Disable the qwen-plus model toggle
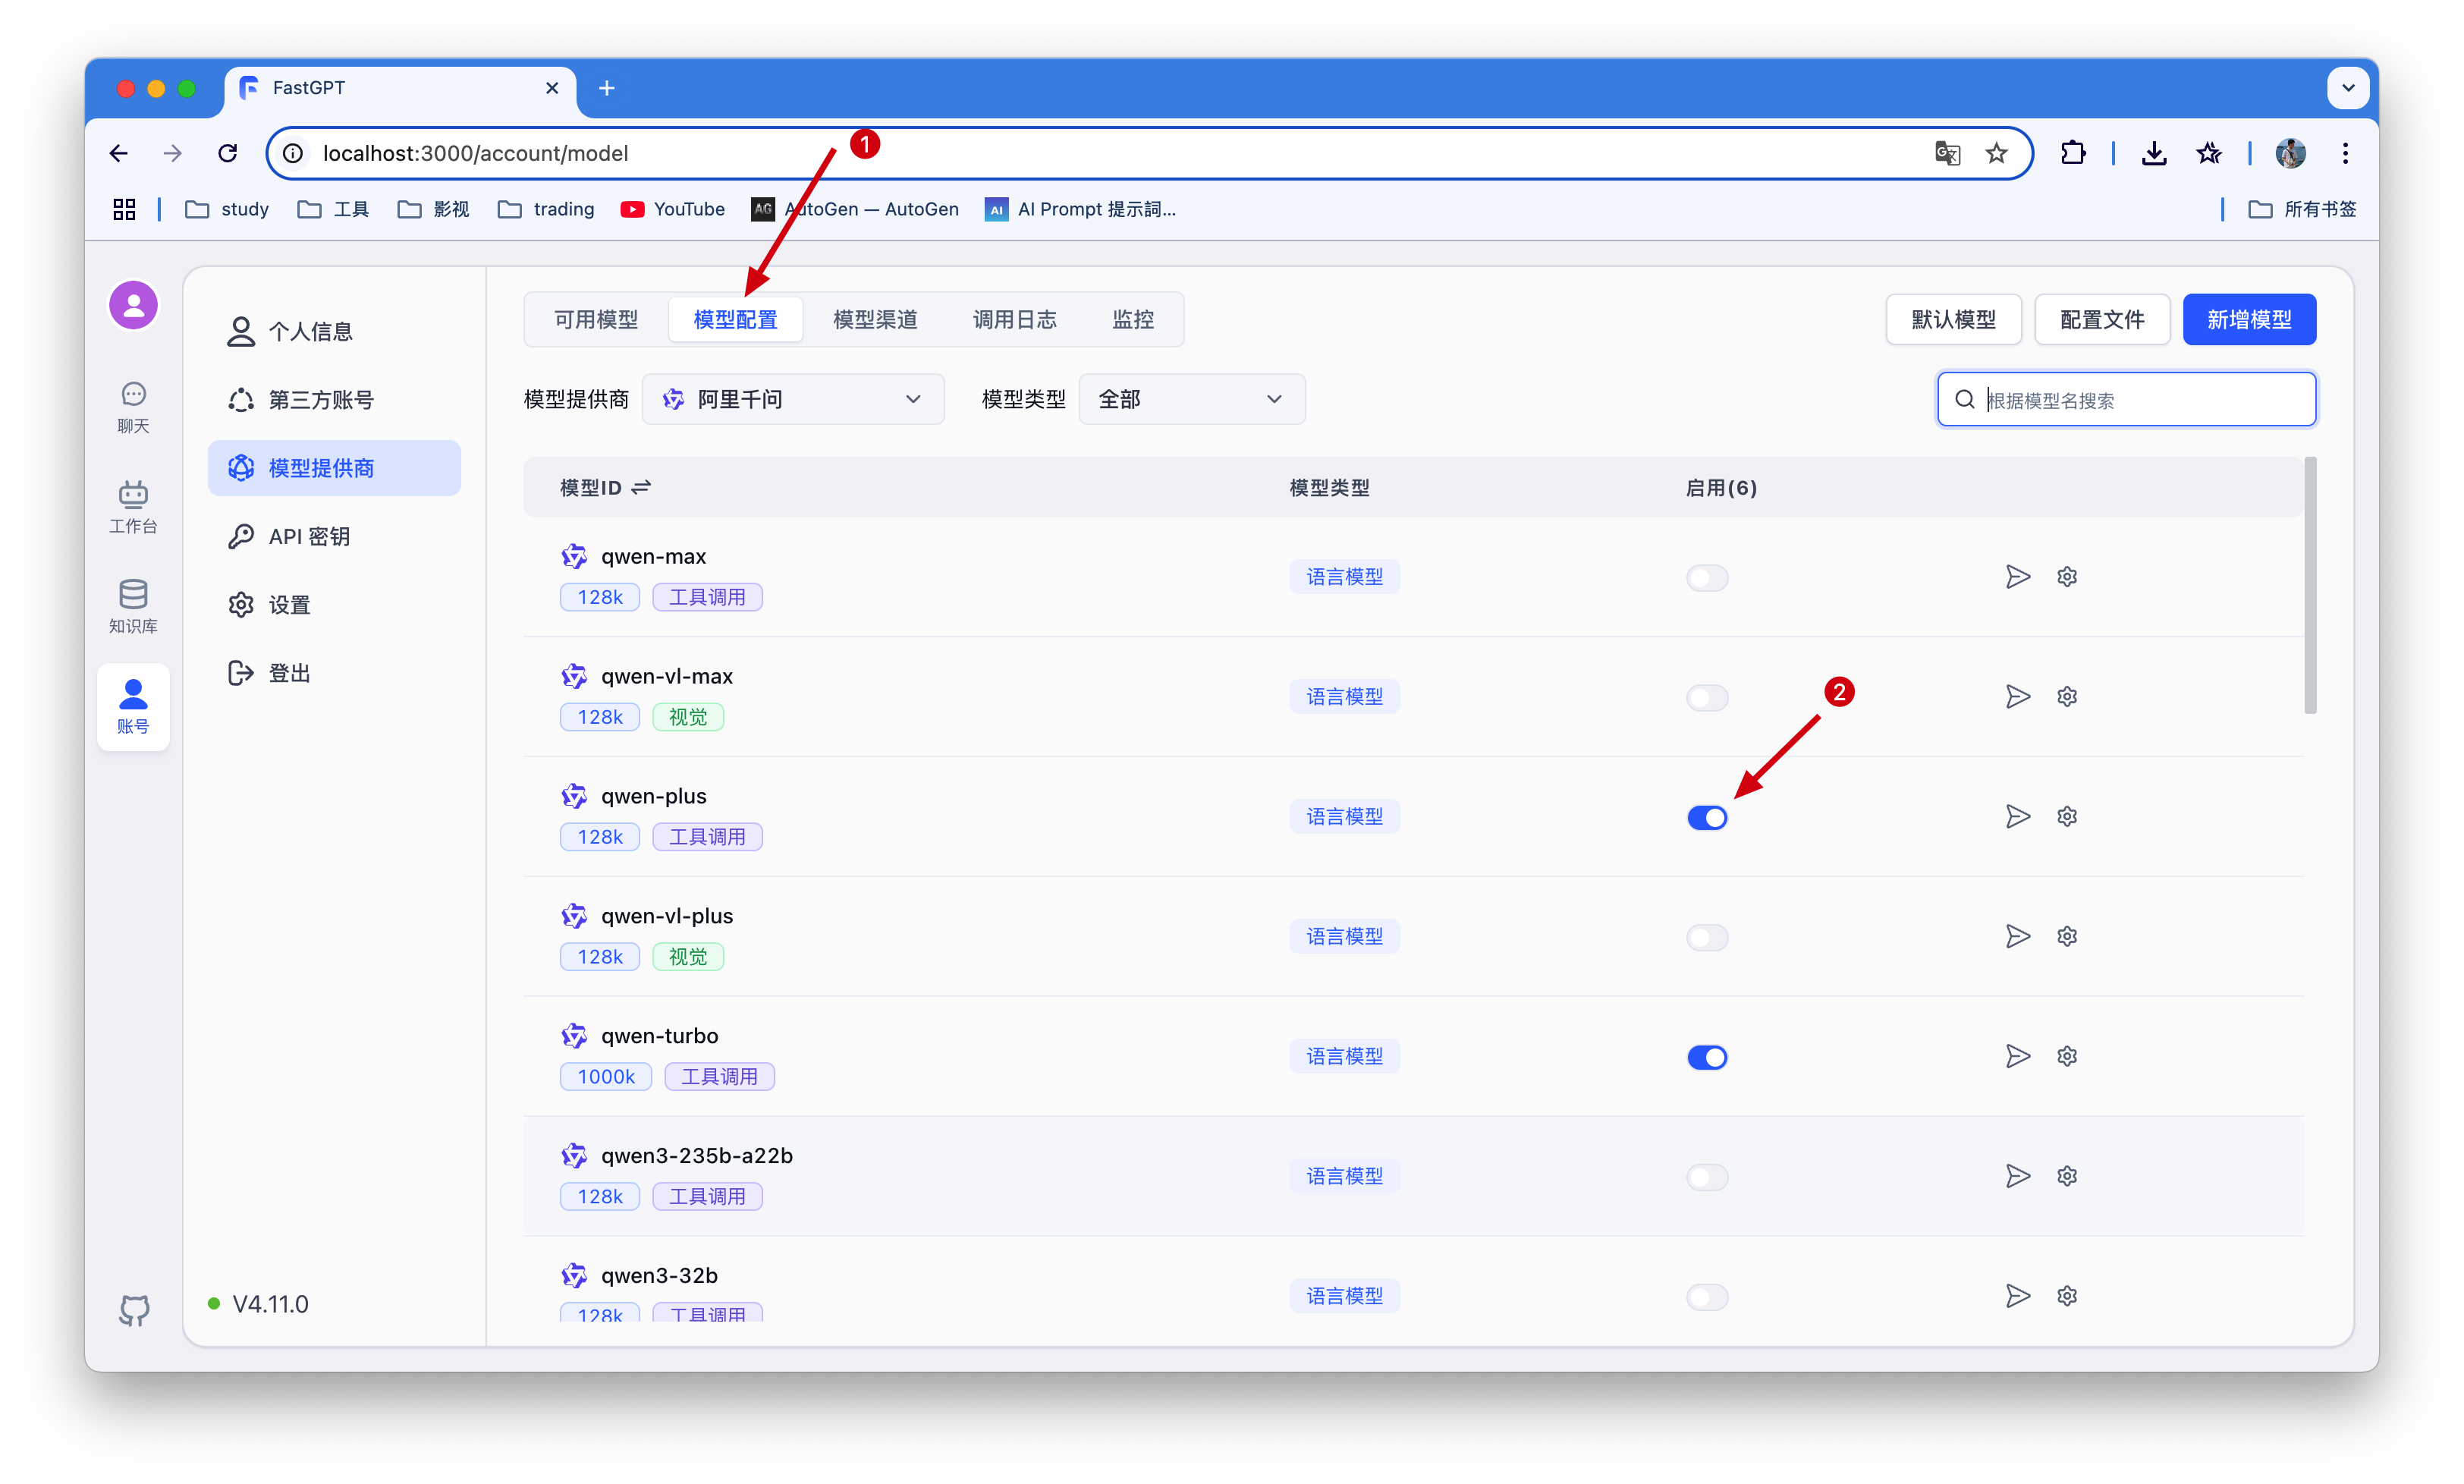Image resolution: width=2464 pixels, height=1484 pixels. (x=1706, y=818)
